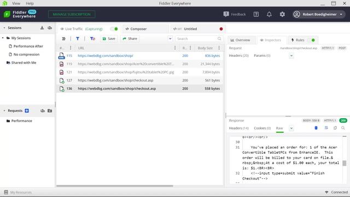Collapse the My Sessions tree node
This screenshot has width=350, height=197.
coord(3,38)
